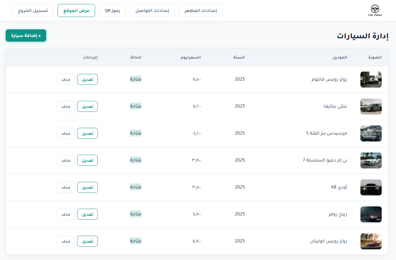Open إعدادات المظهر settings
The image size is (396, 260).
pyautogui.click(x=200, y=10)
